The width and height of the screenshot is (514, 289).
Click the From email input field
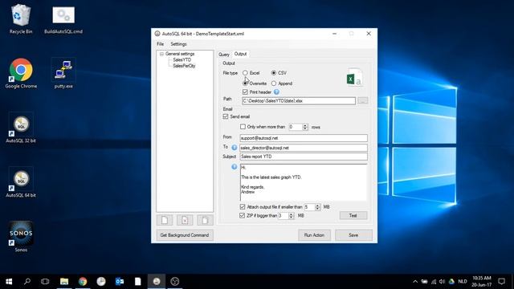(x=304, y=138)
